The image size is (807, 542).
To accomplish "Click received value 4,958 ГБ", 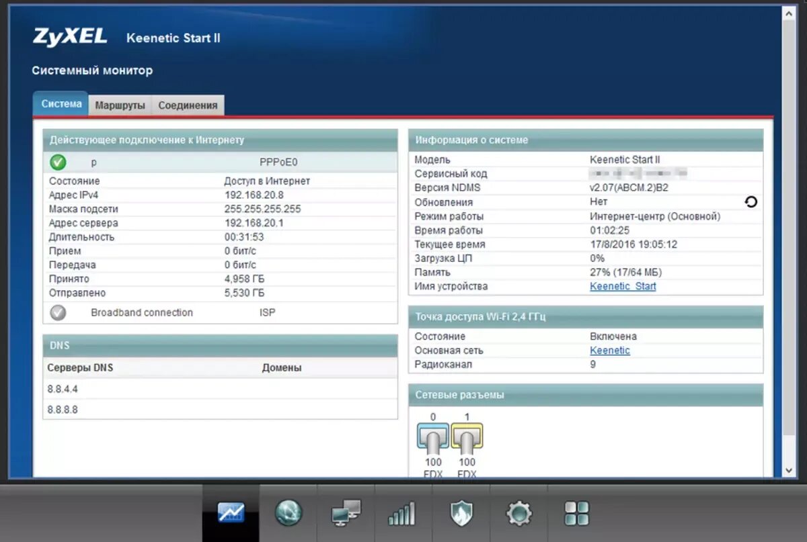I will [x=244, y=279].
